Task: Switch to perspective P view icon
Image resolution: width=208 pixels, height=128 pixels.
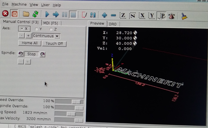Action: point(161,16)
